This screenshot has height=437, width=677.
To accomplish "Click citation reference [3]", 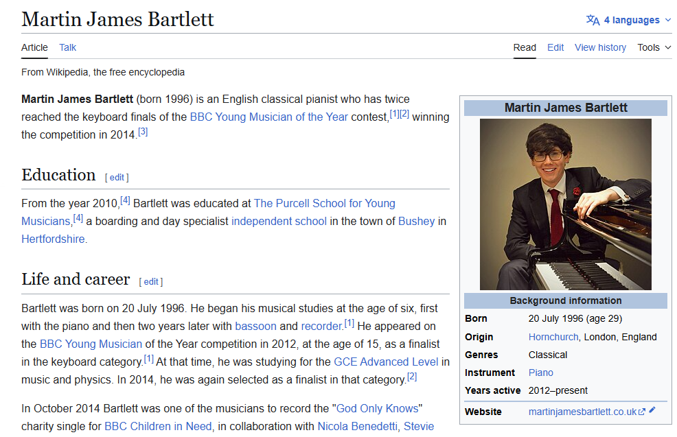I will click(x=143, y=131).
